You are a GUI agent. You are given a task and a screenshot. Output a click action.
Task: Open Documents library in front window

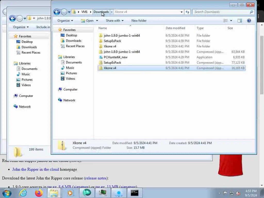74,62
